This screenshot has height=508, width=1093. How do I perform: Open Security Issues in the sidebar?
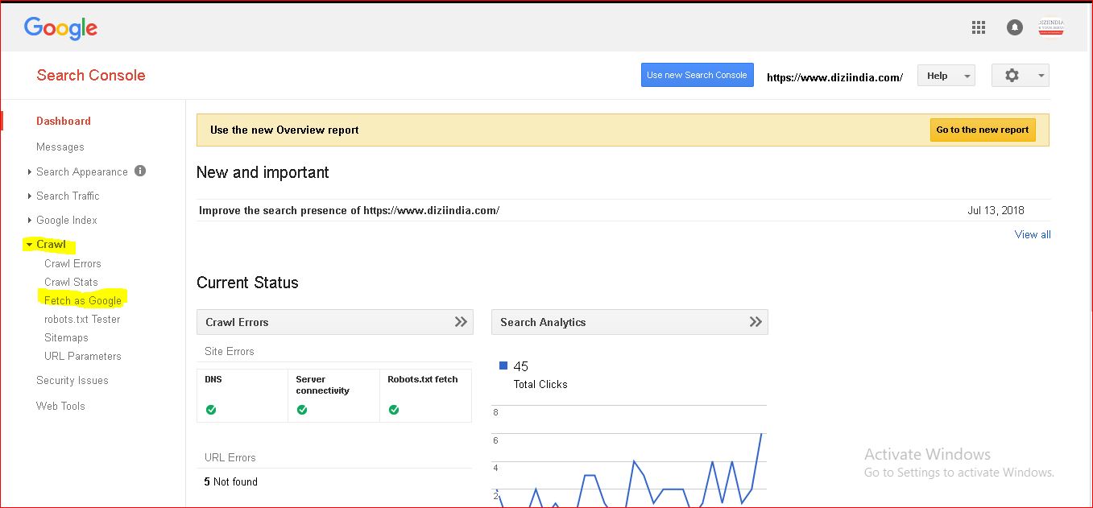point(72,380)
